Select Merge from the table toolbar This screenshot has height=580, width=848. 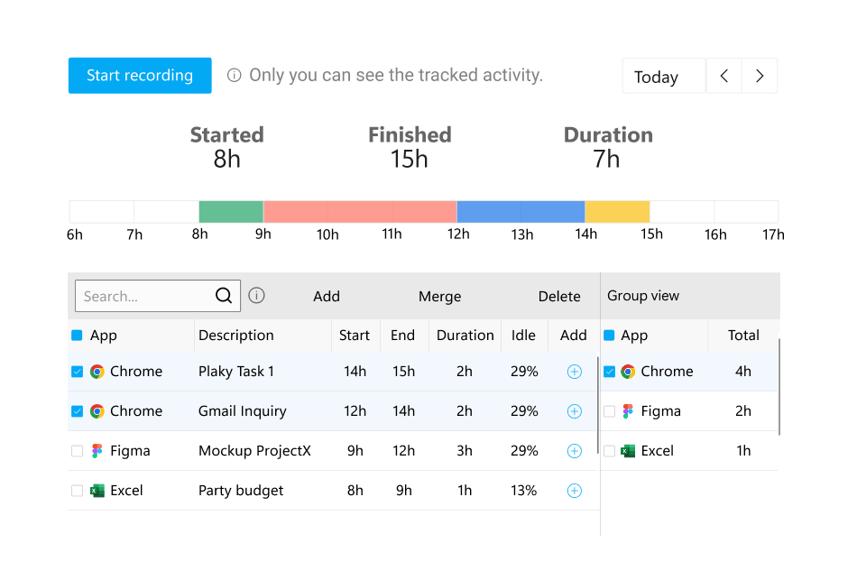(439, 296)
